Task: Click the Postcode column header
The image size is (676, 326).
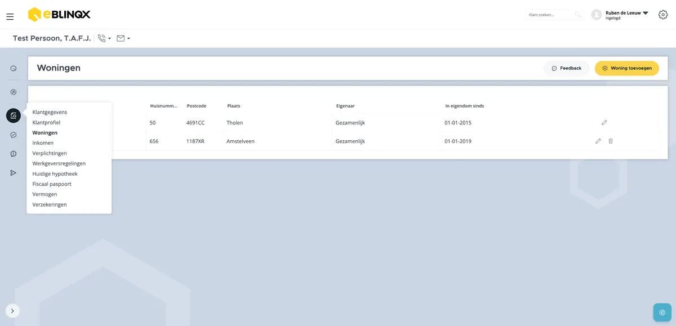Action: [x=197, y=106]
